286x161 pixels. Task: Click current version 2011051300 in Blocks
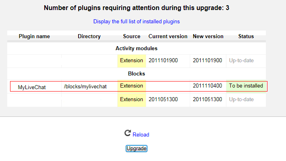(163, 99)
